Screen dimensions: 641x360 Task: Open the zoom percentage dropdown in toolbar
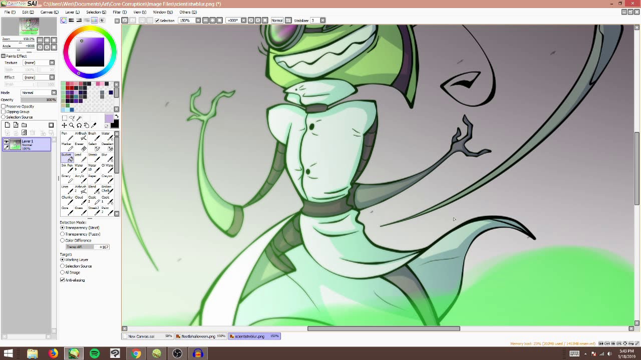coord(198,20)
